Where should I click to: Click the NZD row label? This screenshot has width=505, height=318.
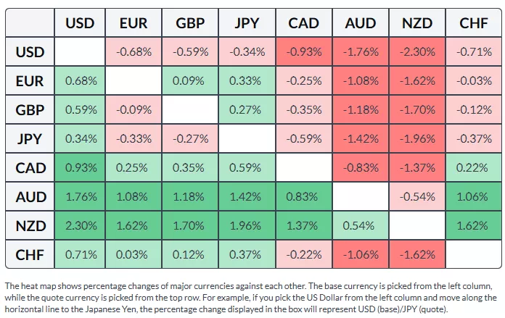coord(30,226)
